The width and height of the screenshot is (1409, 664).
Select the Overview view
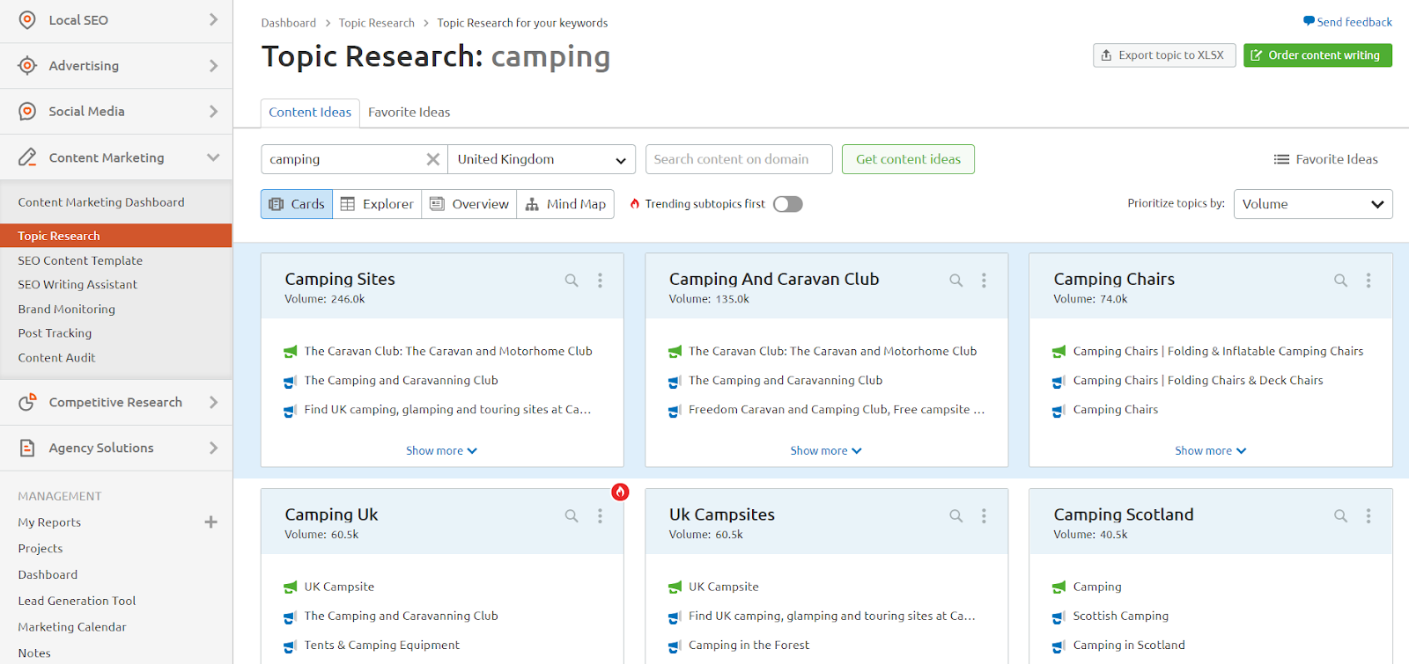coord(469,204)
